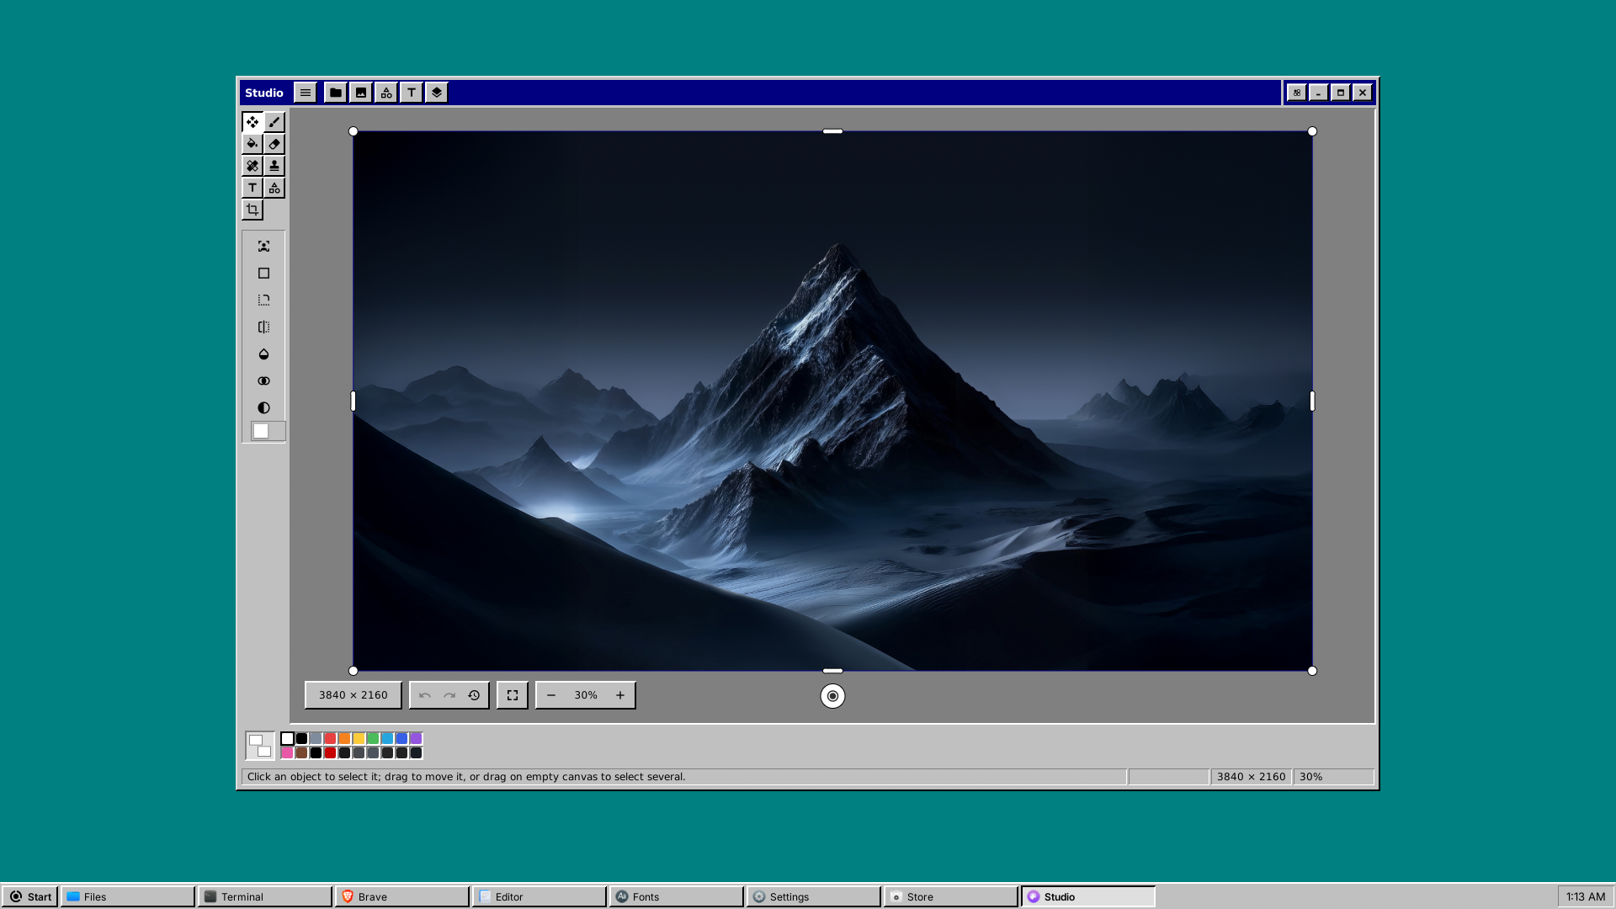Click the 3840 × 2160 canvas size button
This screenshot has width=1616, height=909.
click(353, 695)
